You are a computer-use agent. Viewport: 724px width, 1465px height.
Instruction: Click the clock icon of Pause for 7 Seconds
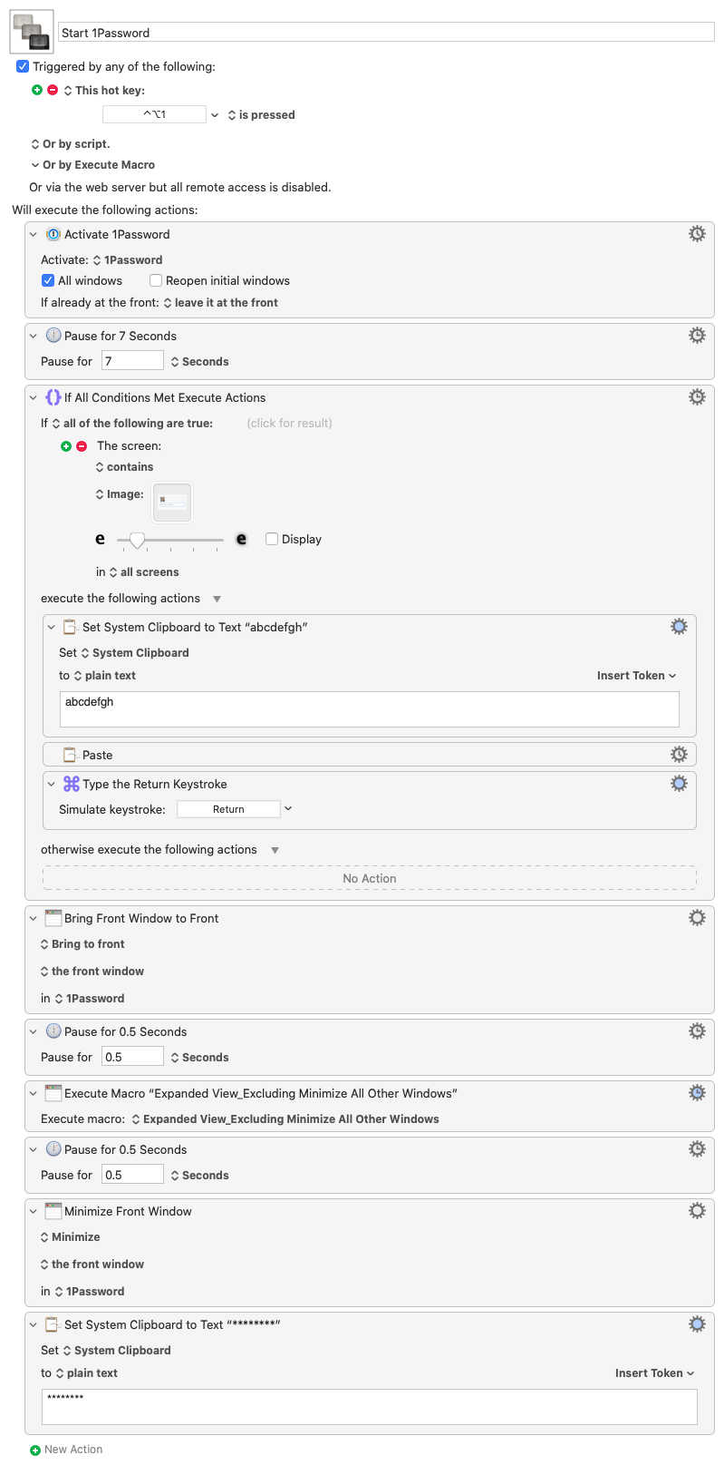pyautogui.click(x=53, y=336)
